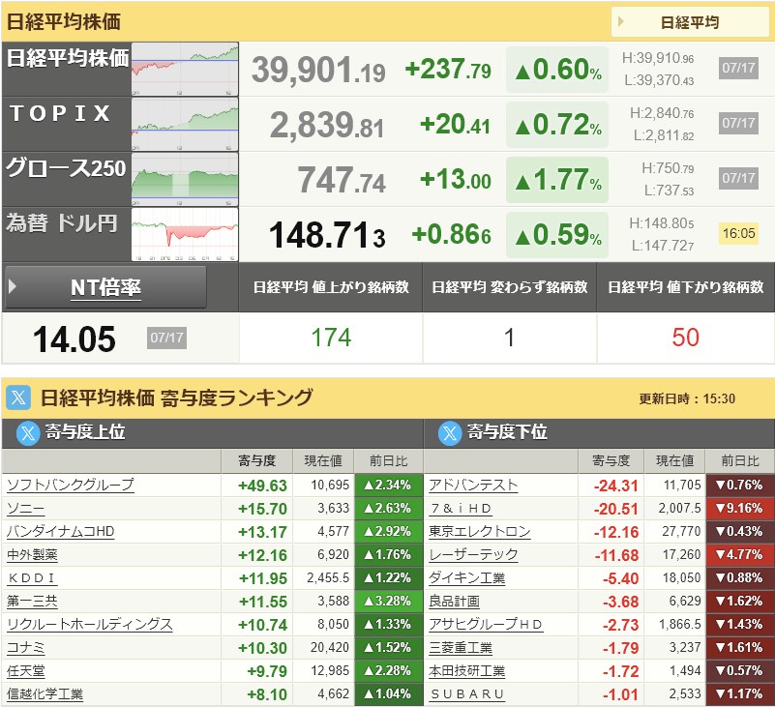Open the アサヒグループHD stock link

(486, 624)
